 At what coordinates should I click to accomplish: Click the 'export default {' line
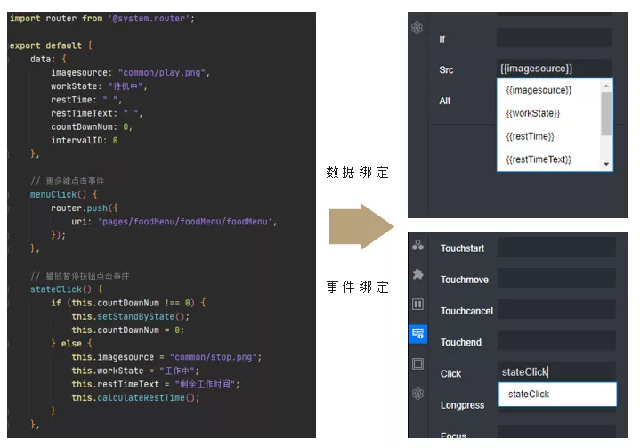[x=51, y=45]
